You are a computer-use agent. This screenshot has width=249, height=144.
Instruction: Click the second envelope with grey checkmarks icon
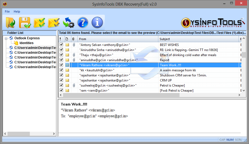[54, 23]
